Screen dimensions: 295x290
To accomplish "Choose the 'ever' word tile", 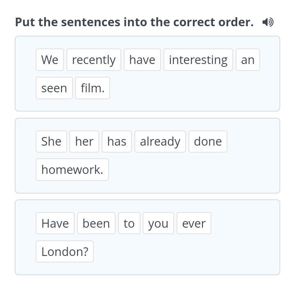I will [x=194, y=224].
